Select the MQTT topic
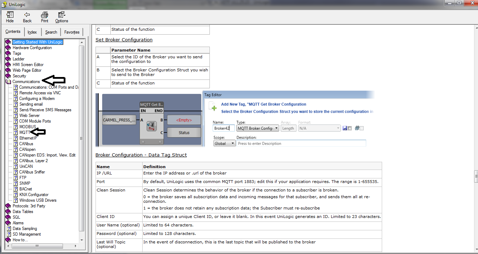The height and width of the screenshot is (254, 478). point(25,132)
